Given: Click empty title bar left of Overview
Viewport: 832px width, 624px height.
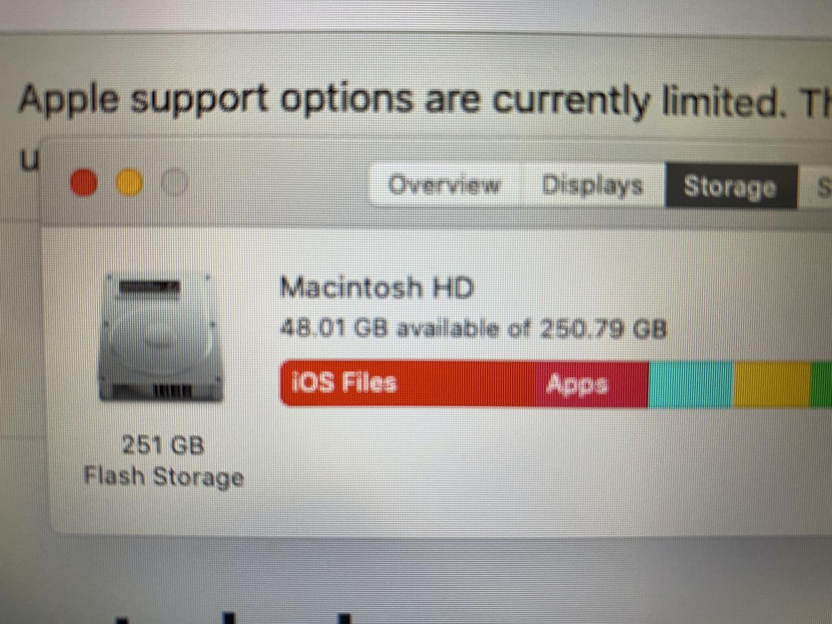Looking at the screenshot, I should coord(277,185).
